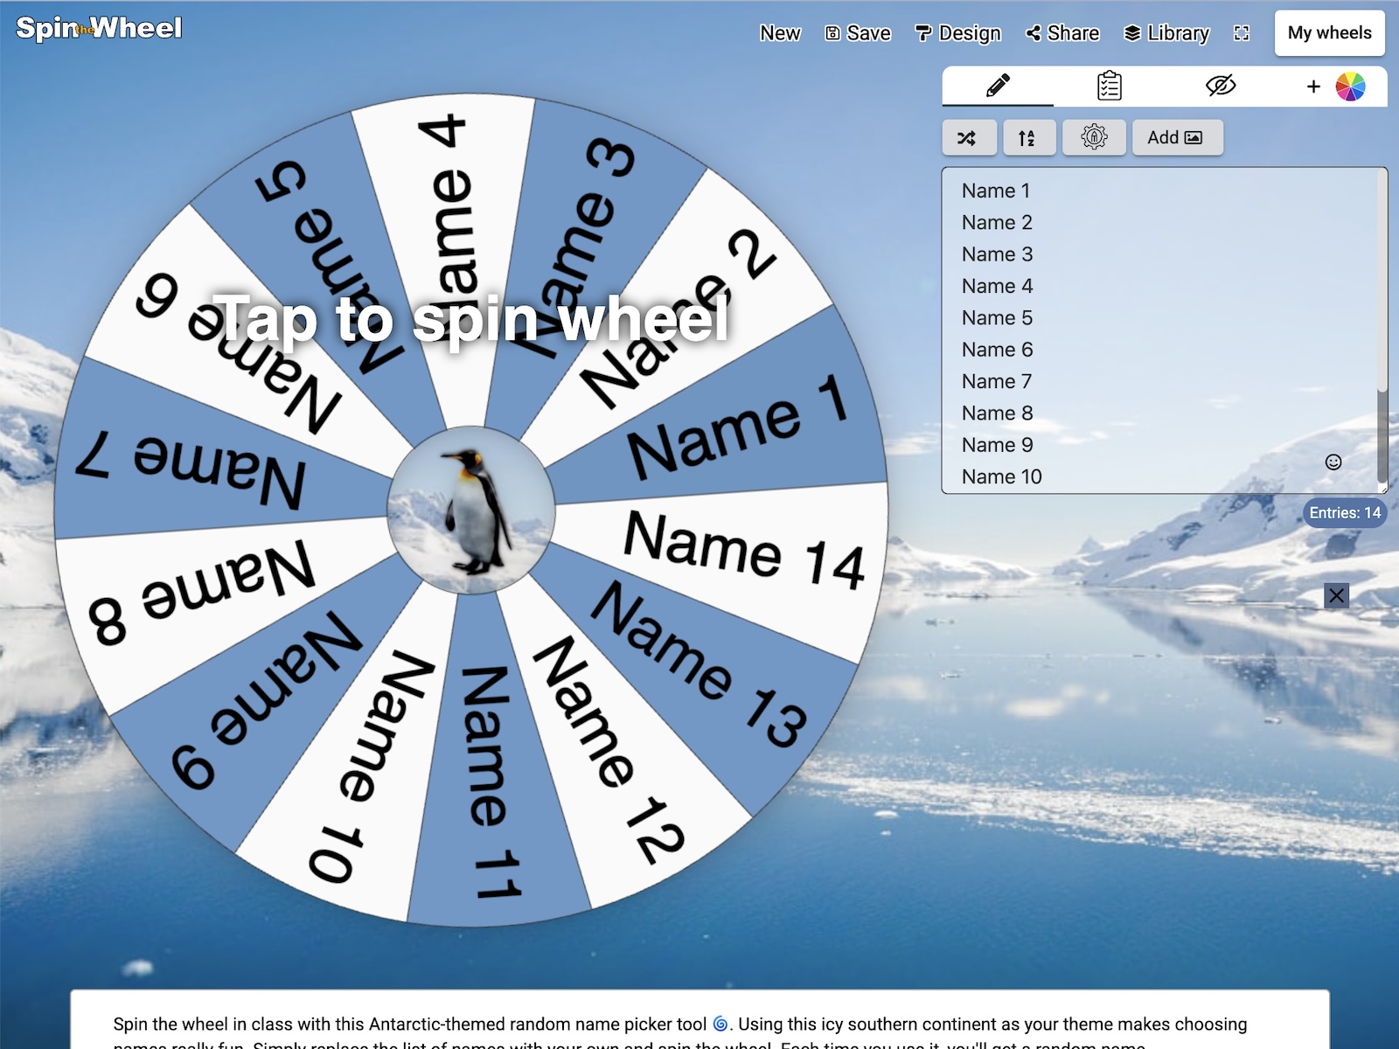Viewport: 1399px width, 1049px height.
Task: Click the Name 5 line in entries box
Action: (997, 317)
